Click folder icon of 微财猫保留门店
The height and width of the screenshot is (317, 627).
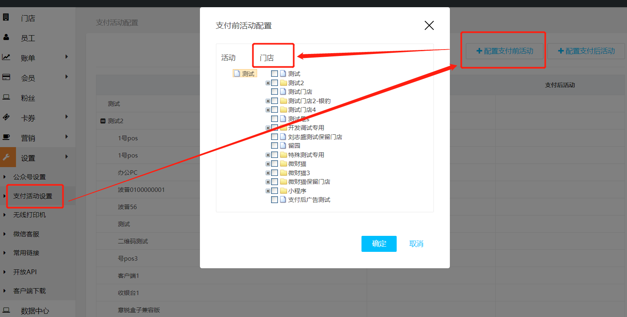coord(284,181)
